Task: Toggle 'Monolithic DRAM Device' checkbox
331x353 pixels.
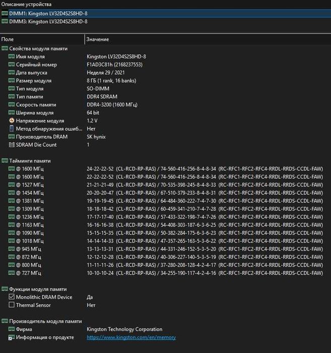Action: point(12,297)
